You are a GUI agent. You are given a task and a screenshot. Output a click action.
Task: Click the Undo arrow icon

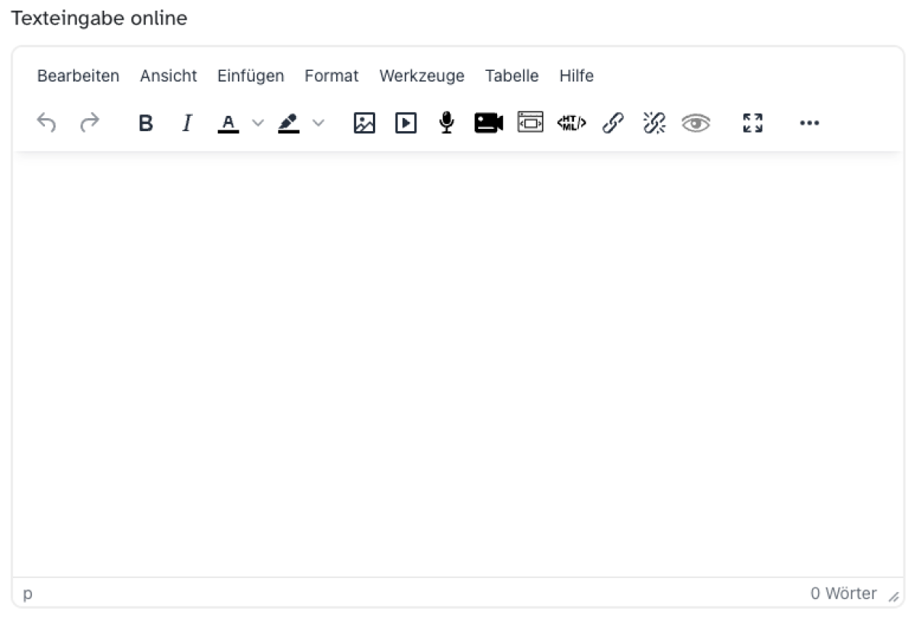47,123
